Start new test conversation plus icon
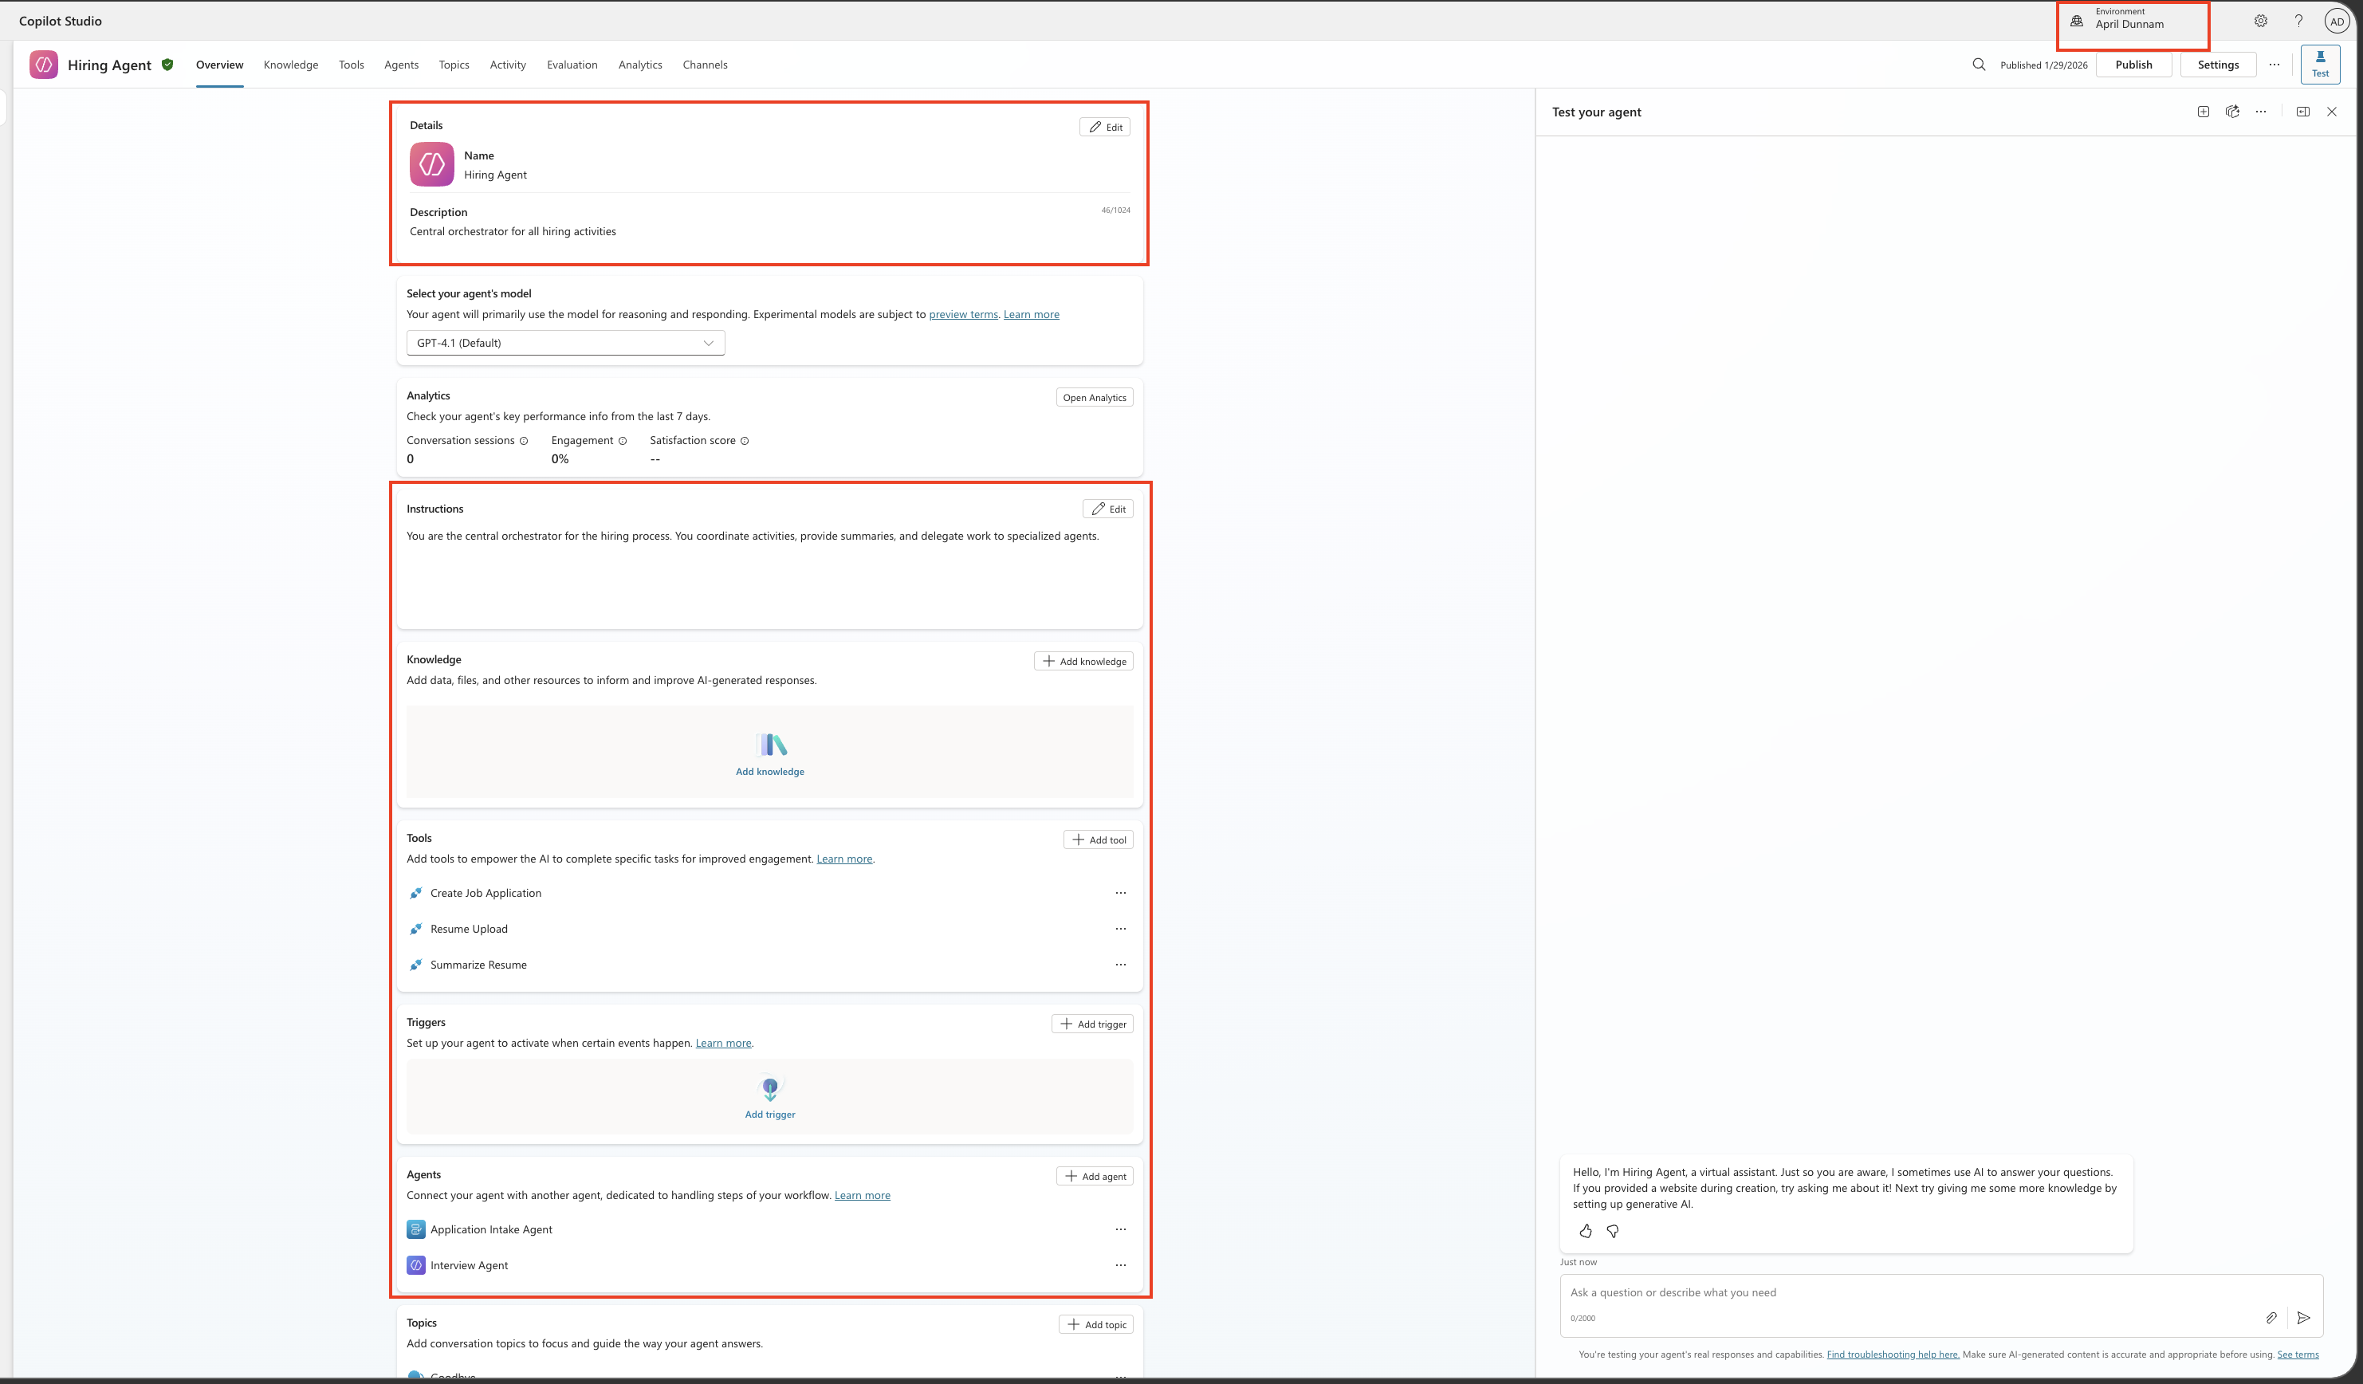2363x1384 pixels. 2203,112
